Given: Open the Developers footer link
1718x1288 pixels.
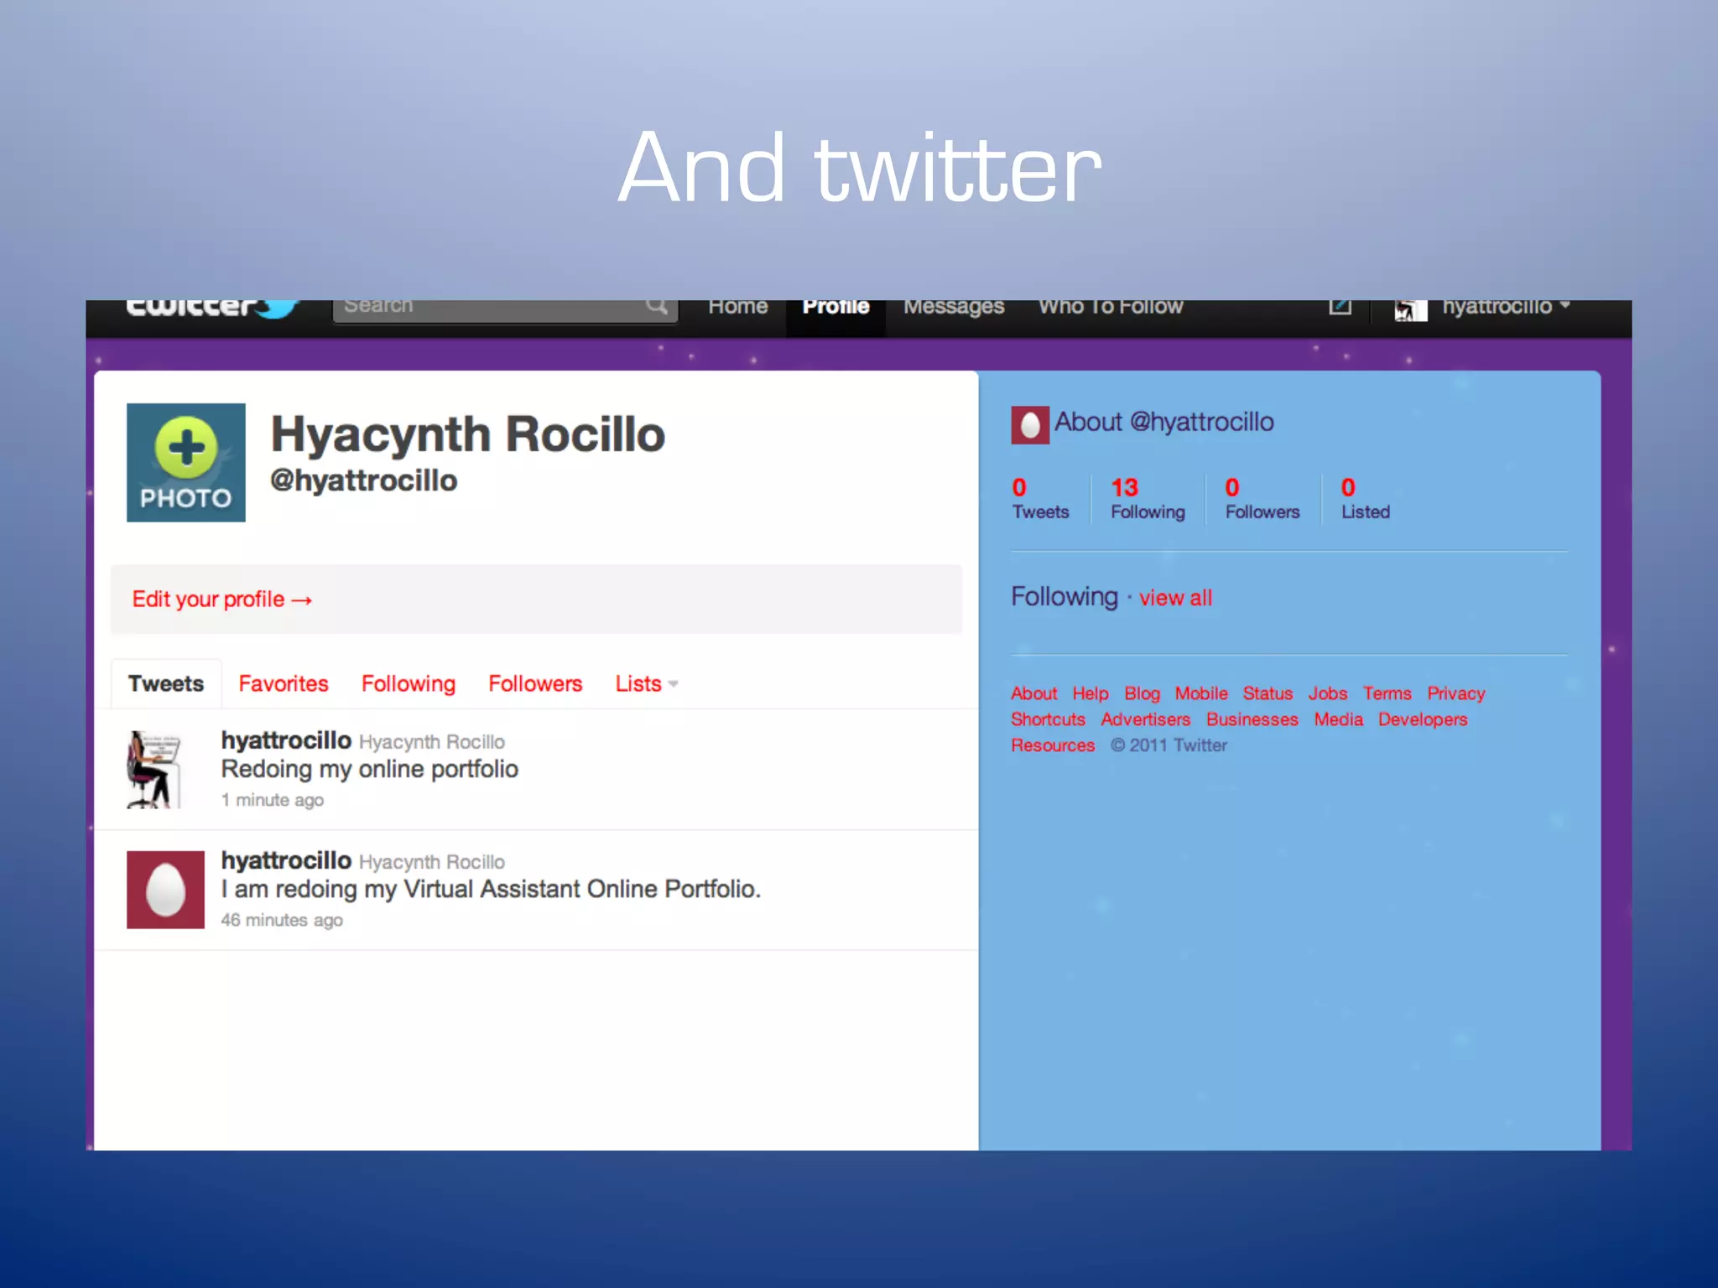Looking at the screenshot, I should (1423, 719).
